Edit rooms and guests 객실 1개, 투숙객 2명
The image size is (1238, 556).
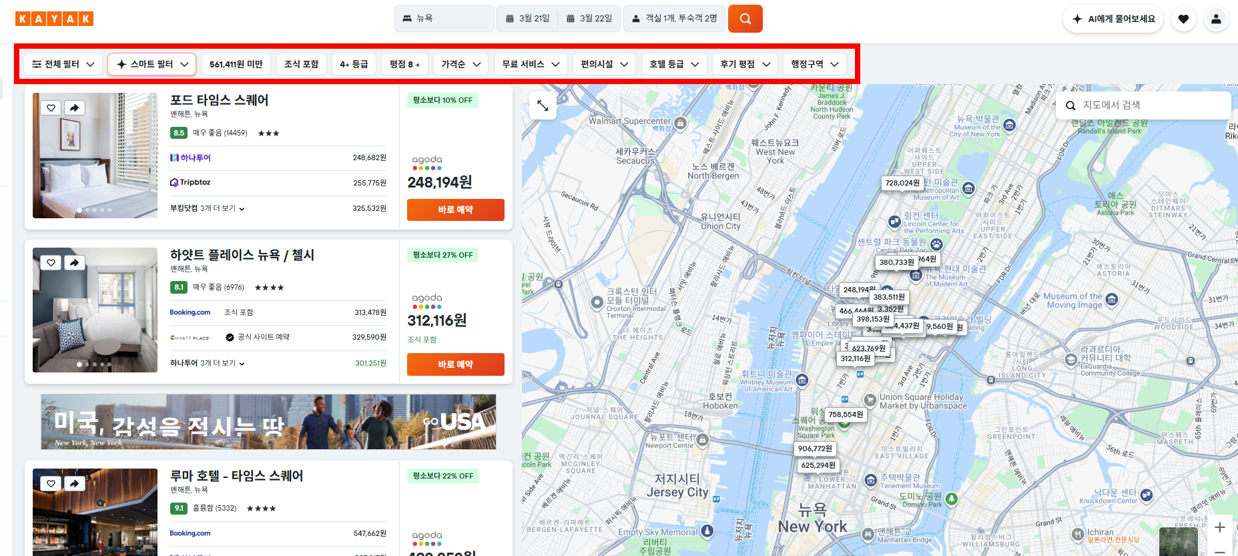[x=674, y=19]
